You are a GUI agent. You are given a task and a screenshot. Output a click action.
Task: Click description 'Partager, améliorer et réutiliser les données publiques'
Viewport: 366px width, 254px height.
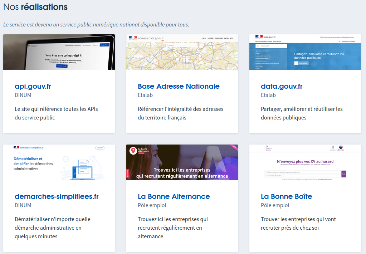click(302, 113)
